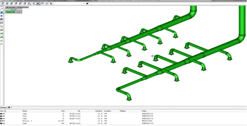Switch to the Shaded+Lines display tab

coord(22,7)
